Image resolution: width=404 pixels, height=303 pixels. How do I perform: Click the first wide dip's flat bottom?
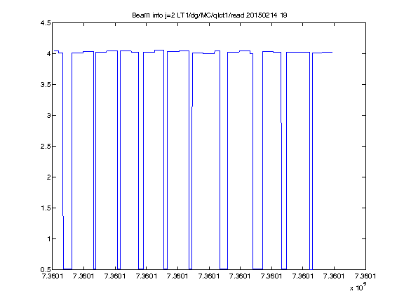click(x=67, y=269)
